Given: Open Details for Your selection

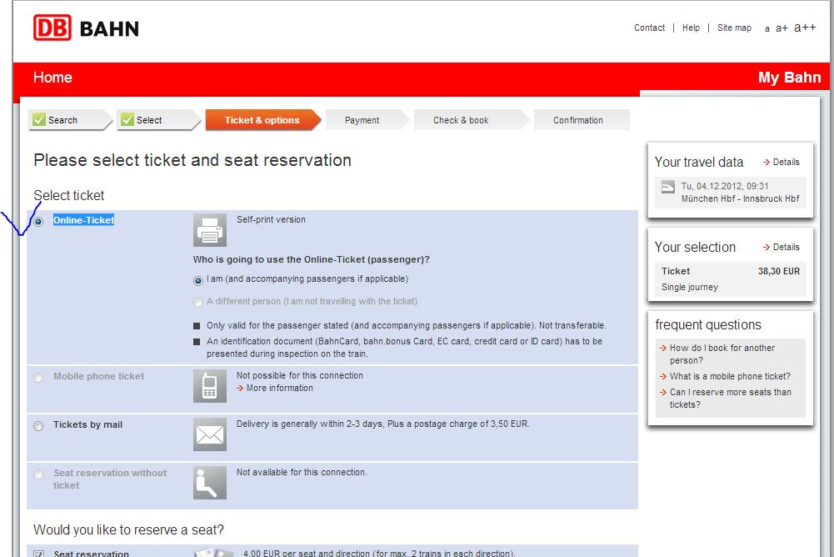Looking at the screenshot, I should (x=781, y=247).
